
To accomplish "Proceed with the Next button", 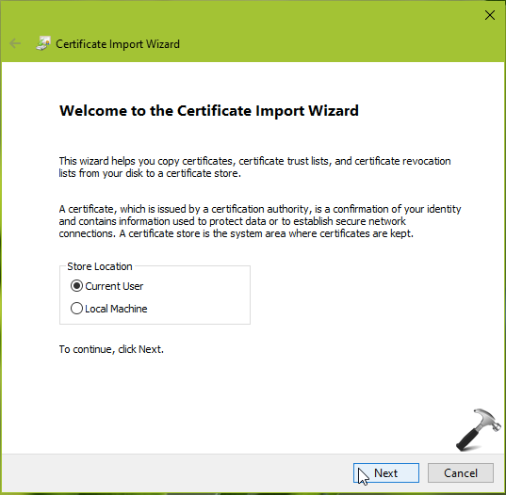I will coord(386,472).
